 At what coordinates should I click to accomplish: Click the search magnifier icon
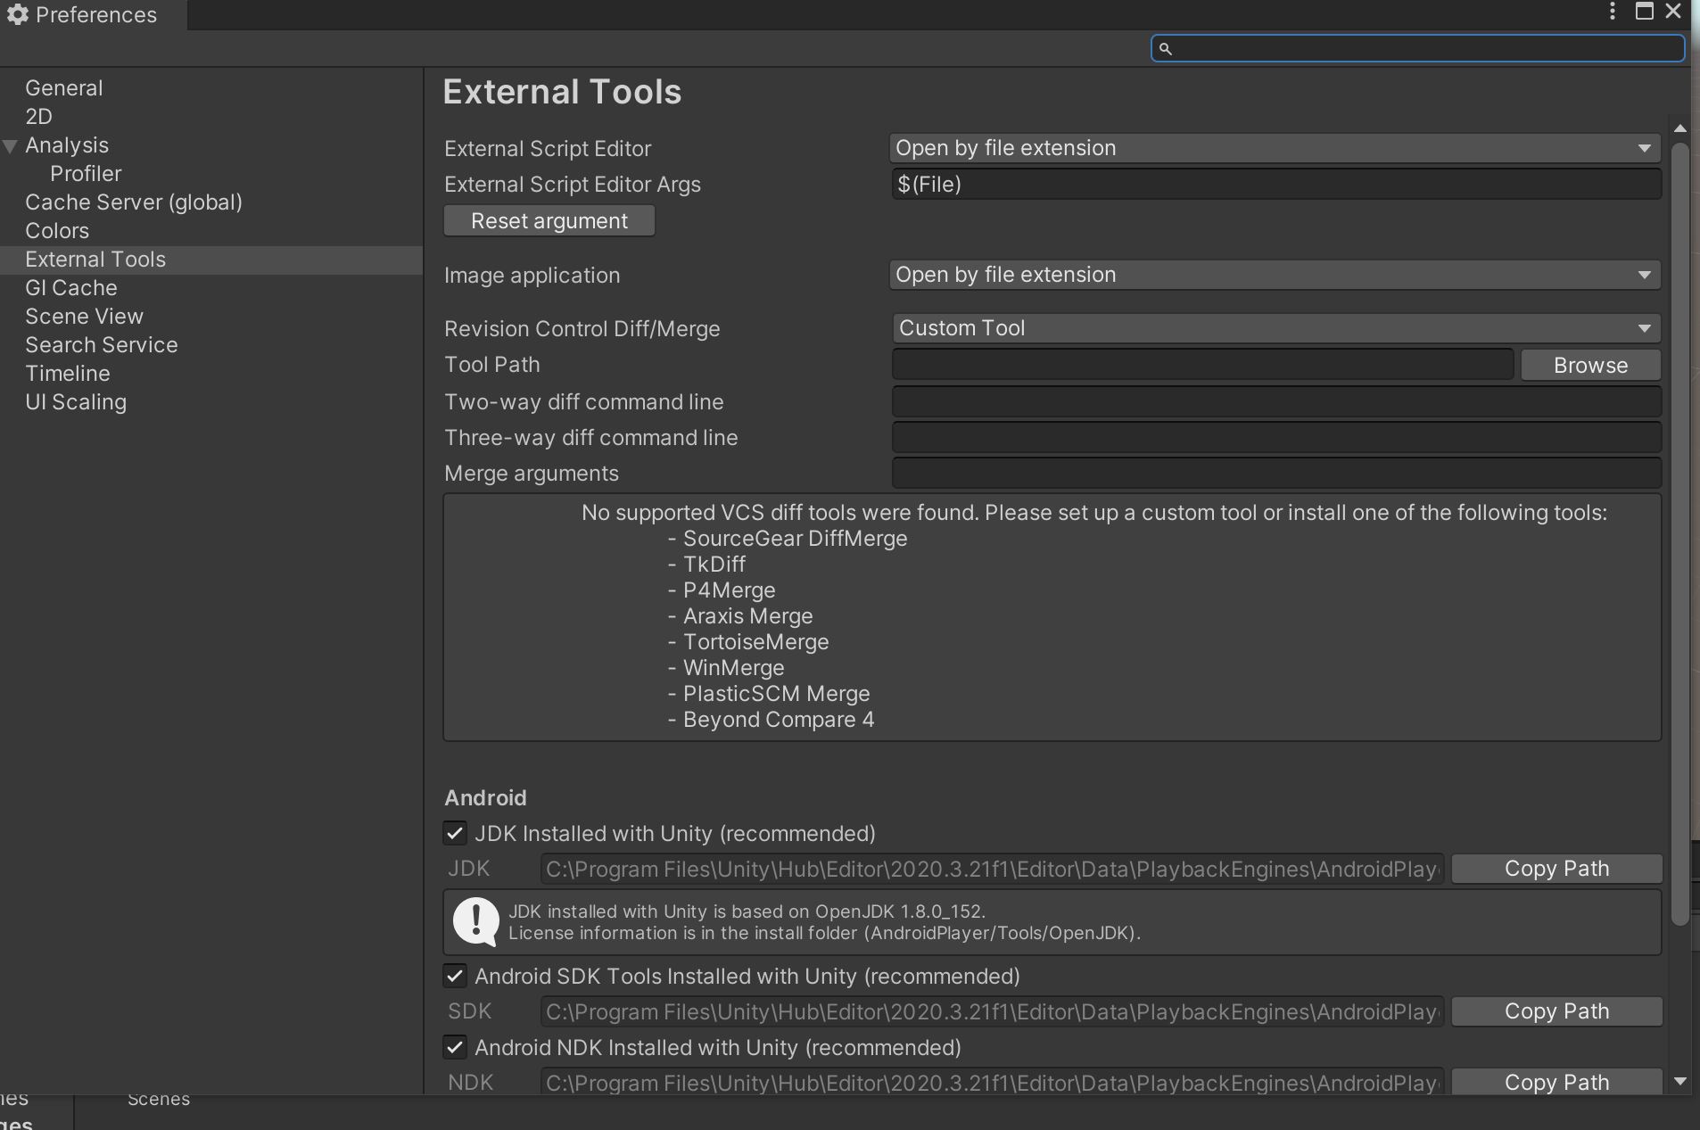[1168, 49]
